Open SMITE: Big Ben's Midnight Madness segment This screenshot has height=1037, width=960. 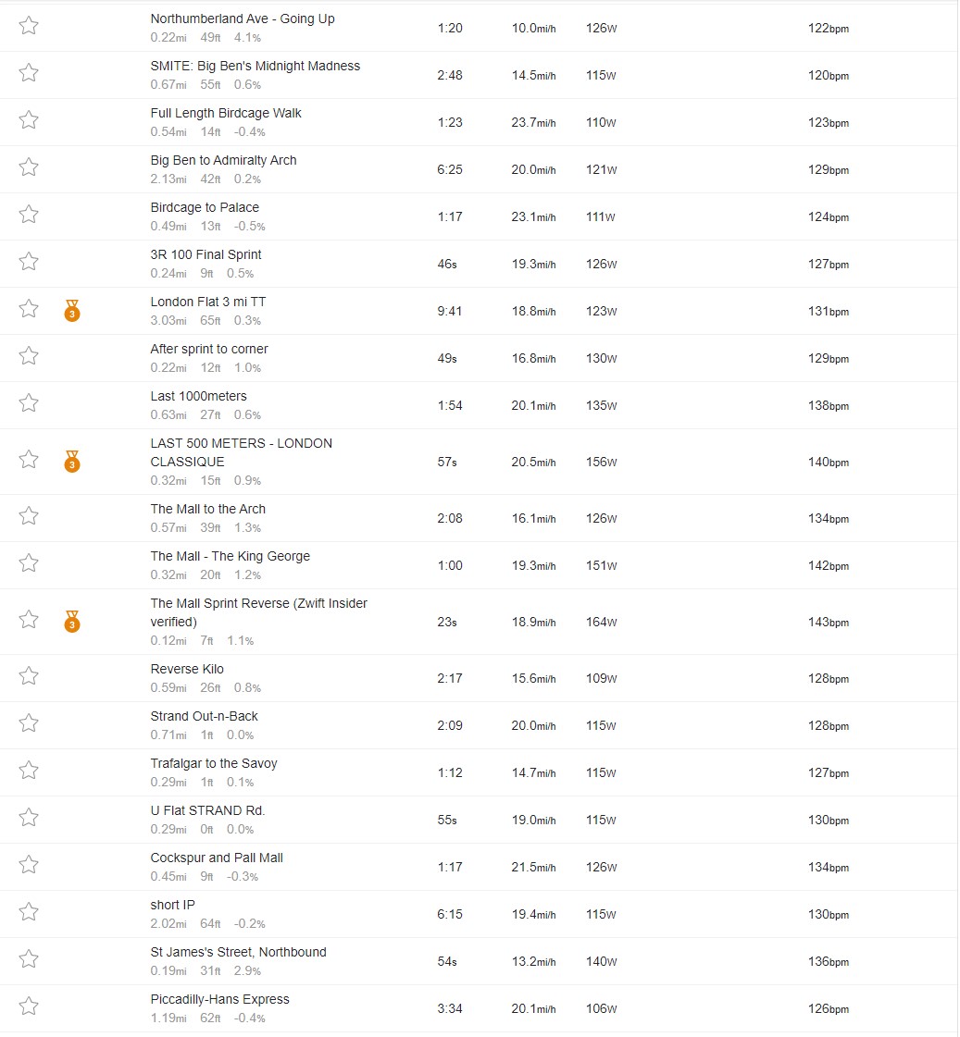pyautogui.click(x=256, y=66)
